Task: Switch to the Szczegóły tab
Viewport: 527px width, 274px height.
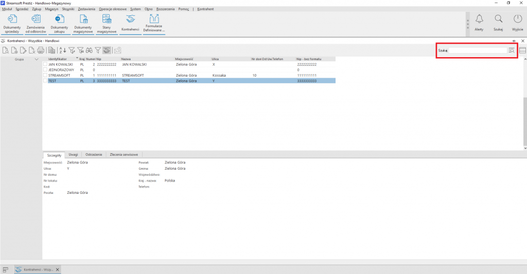Action: (54, 155)
